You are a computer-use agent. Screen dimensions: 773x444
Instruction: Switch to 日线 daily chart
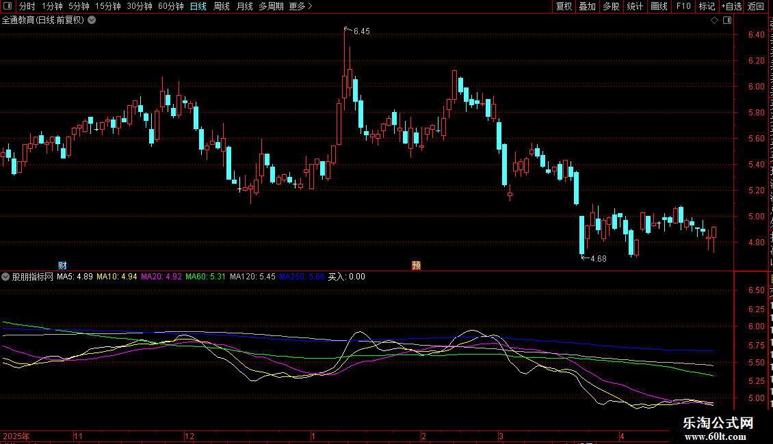click(x=198, y=6)
